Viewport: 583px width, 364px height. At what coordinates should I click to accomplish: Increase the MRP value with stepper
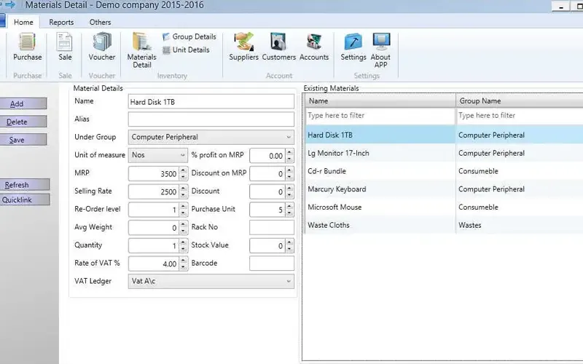point(184,170)
